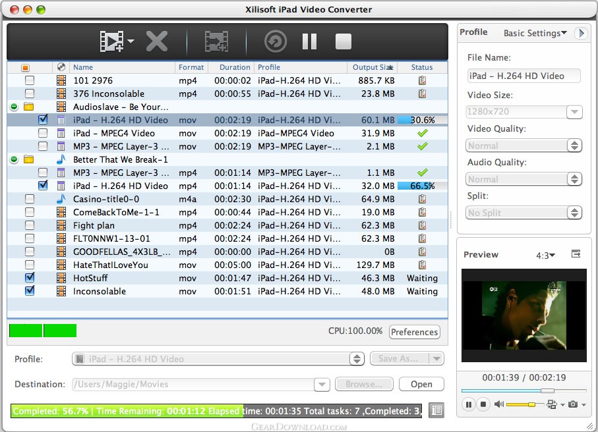Image resolution: width=598 pixels, height=432 pixels.
Task: Uncheck the HotStuff checkbox
Action: point(30,278)
